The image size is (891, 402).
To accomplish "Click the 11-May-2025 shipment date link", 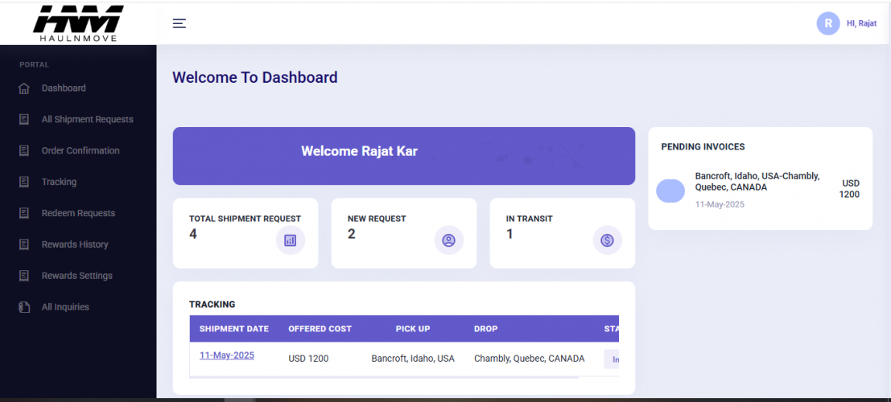I will 227,355.
